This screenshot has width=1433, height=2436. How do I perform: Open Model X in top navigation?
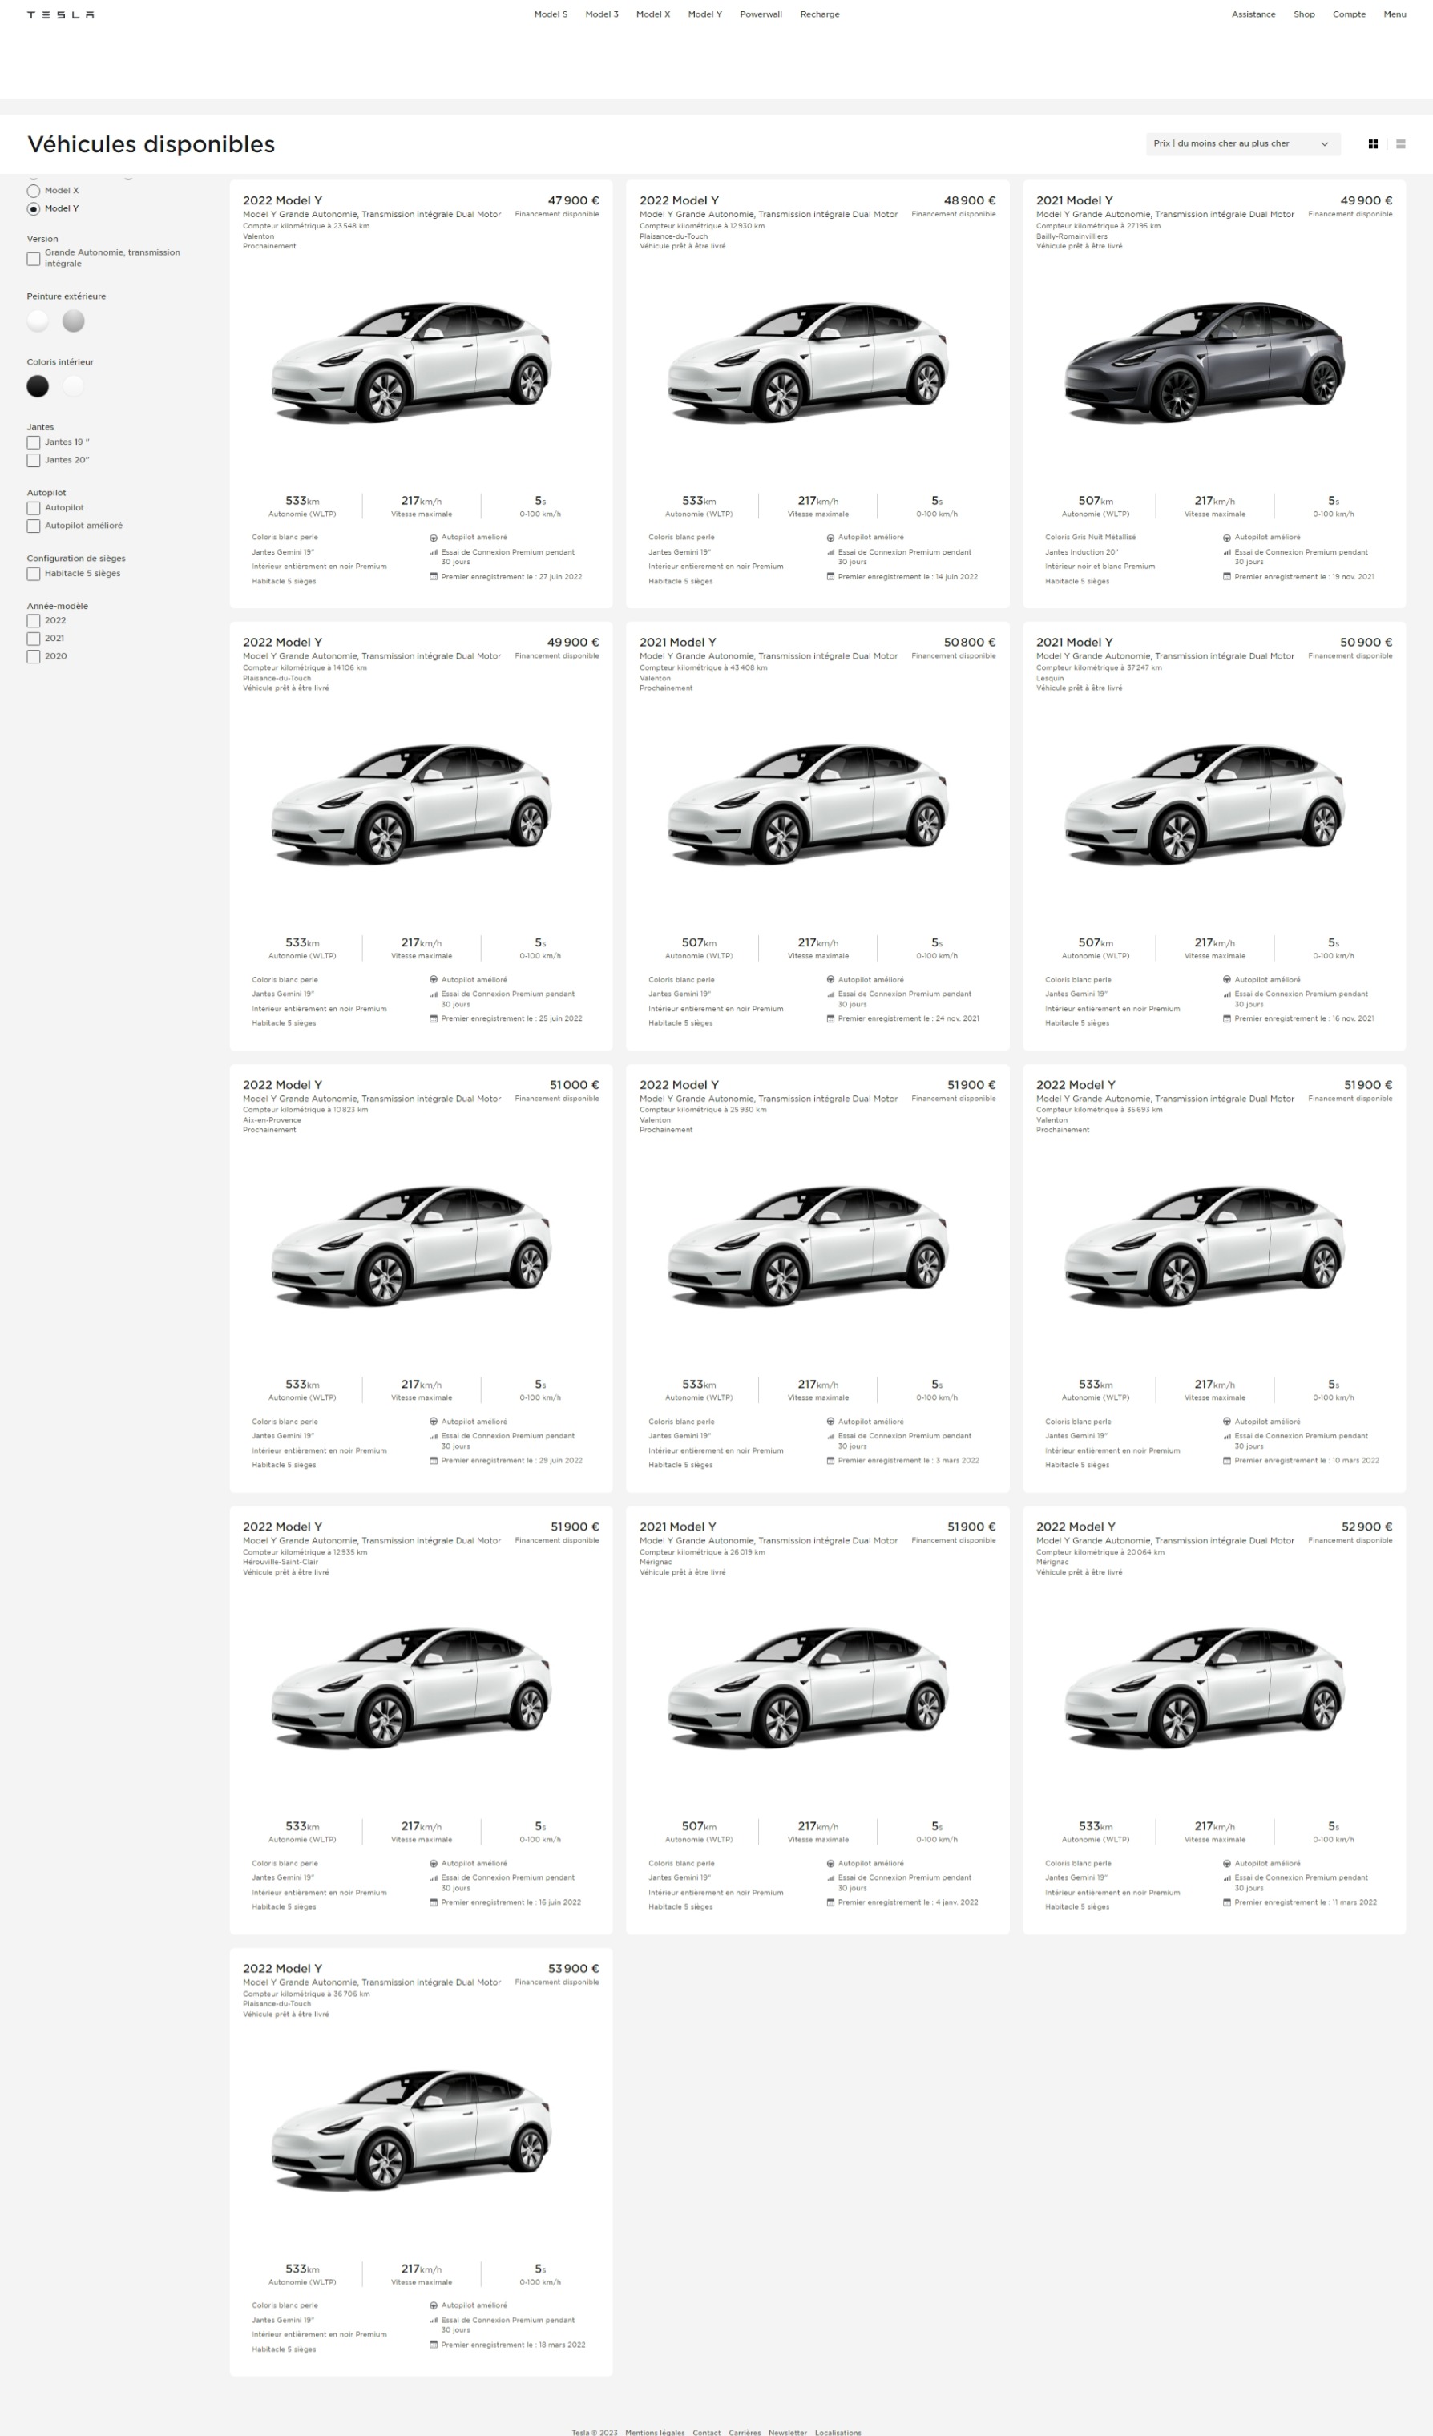(652, 14)
